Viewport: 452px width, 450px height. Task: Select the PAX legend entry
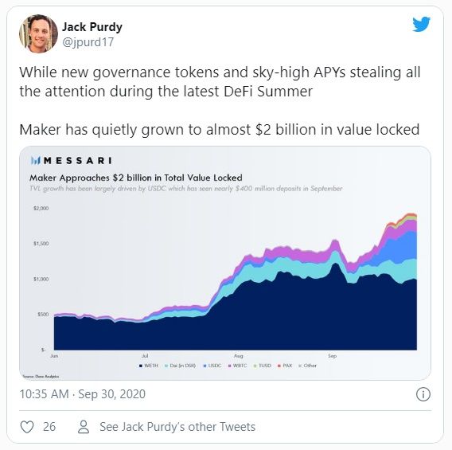(x=285, y=366)
